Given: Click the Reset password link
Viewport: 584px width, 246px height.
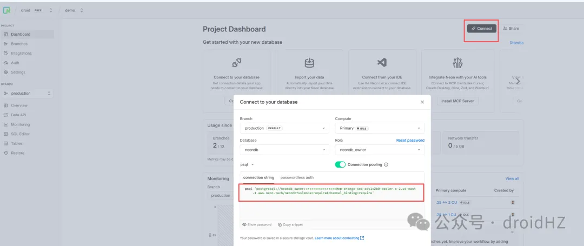Looking at the screenshot, I should (410, 140).
